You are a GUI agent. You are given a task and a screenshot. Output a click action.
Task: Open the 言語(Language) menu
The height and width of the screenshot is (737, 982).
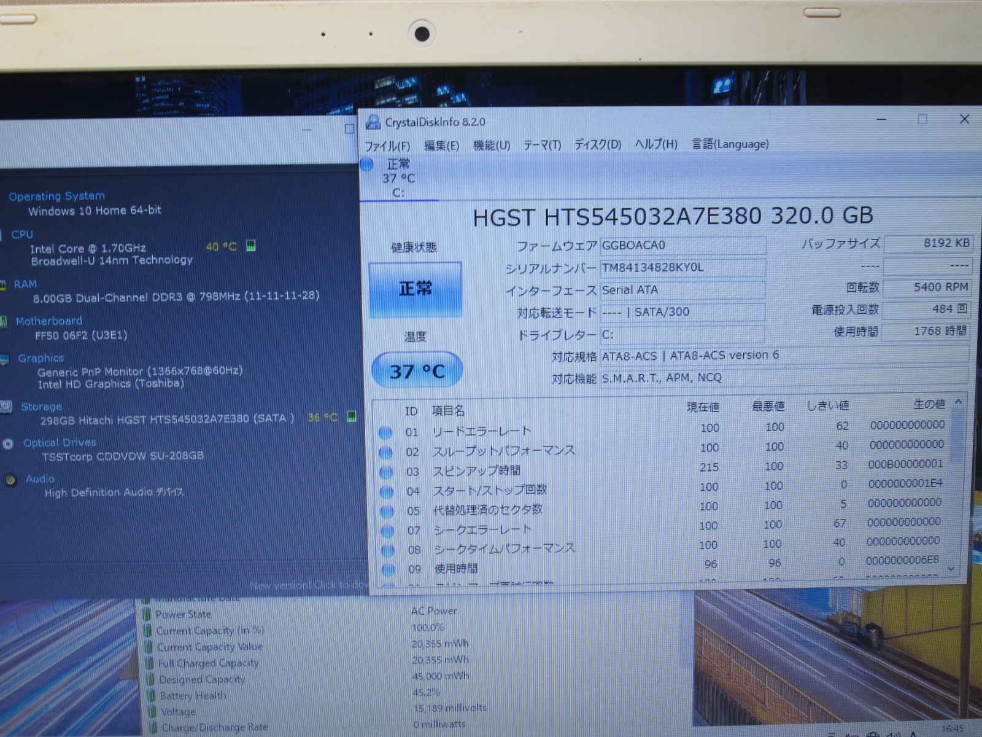tap(730, 144)
